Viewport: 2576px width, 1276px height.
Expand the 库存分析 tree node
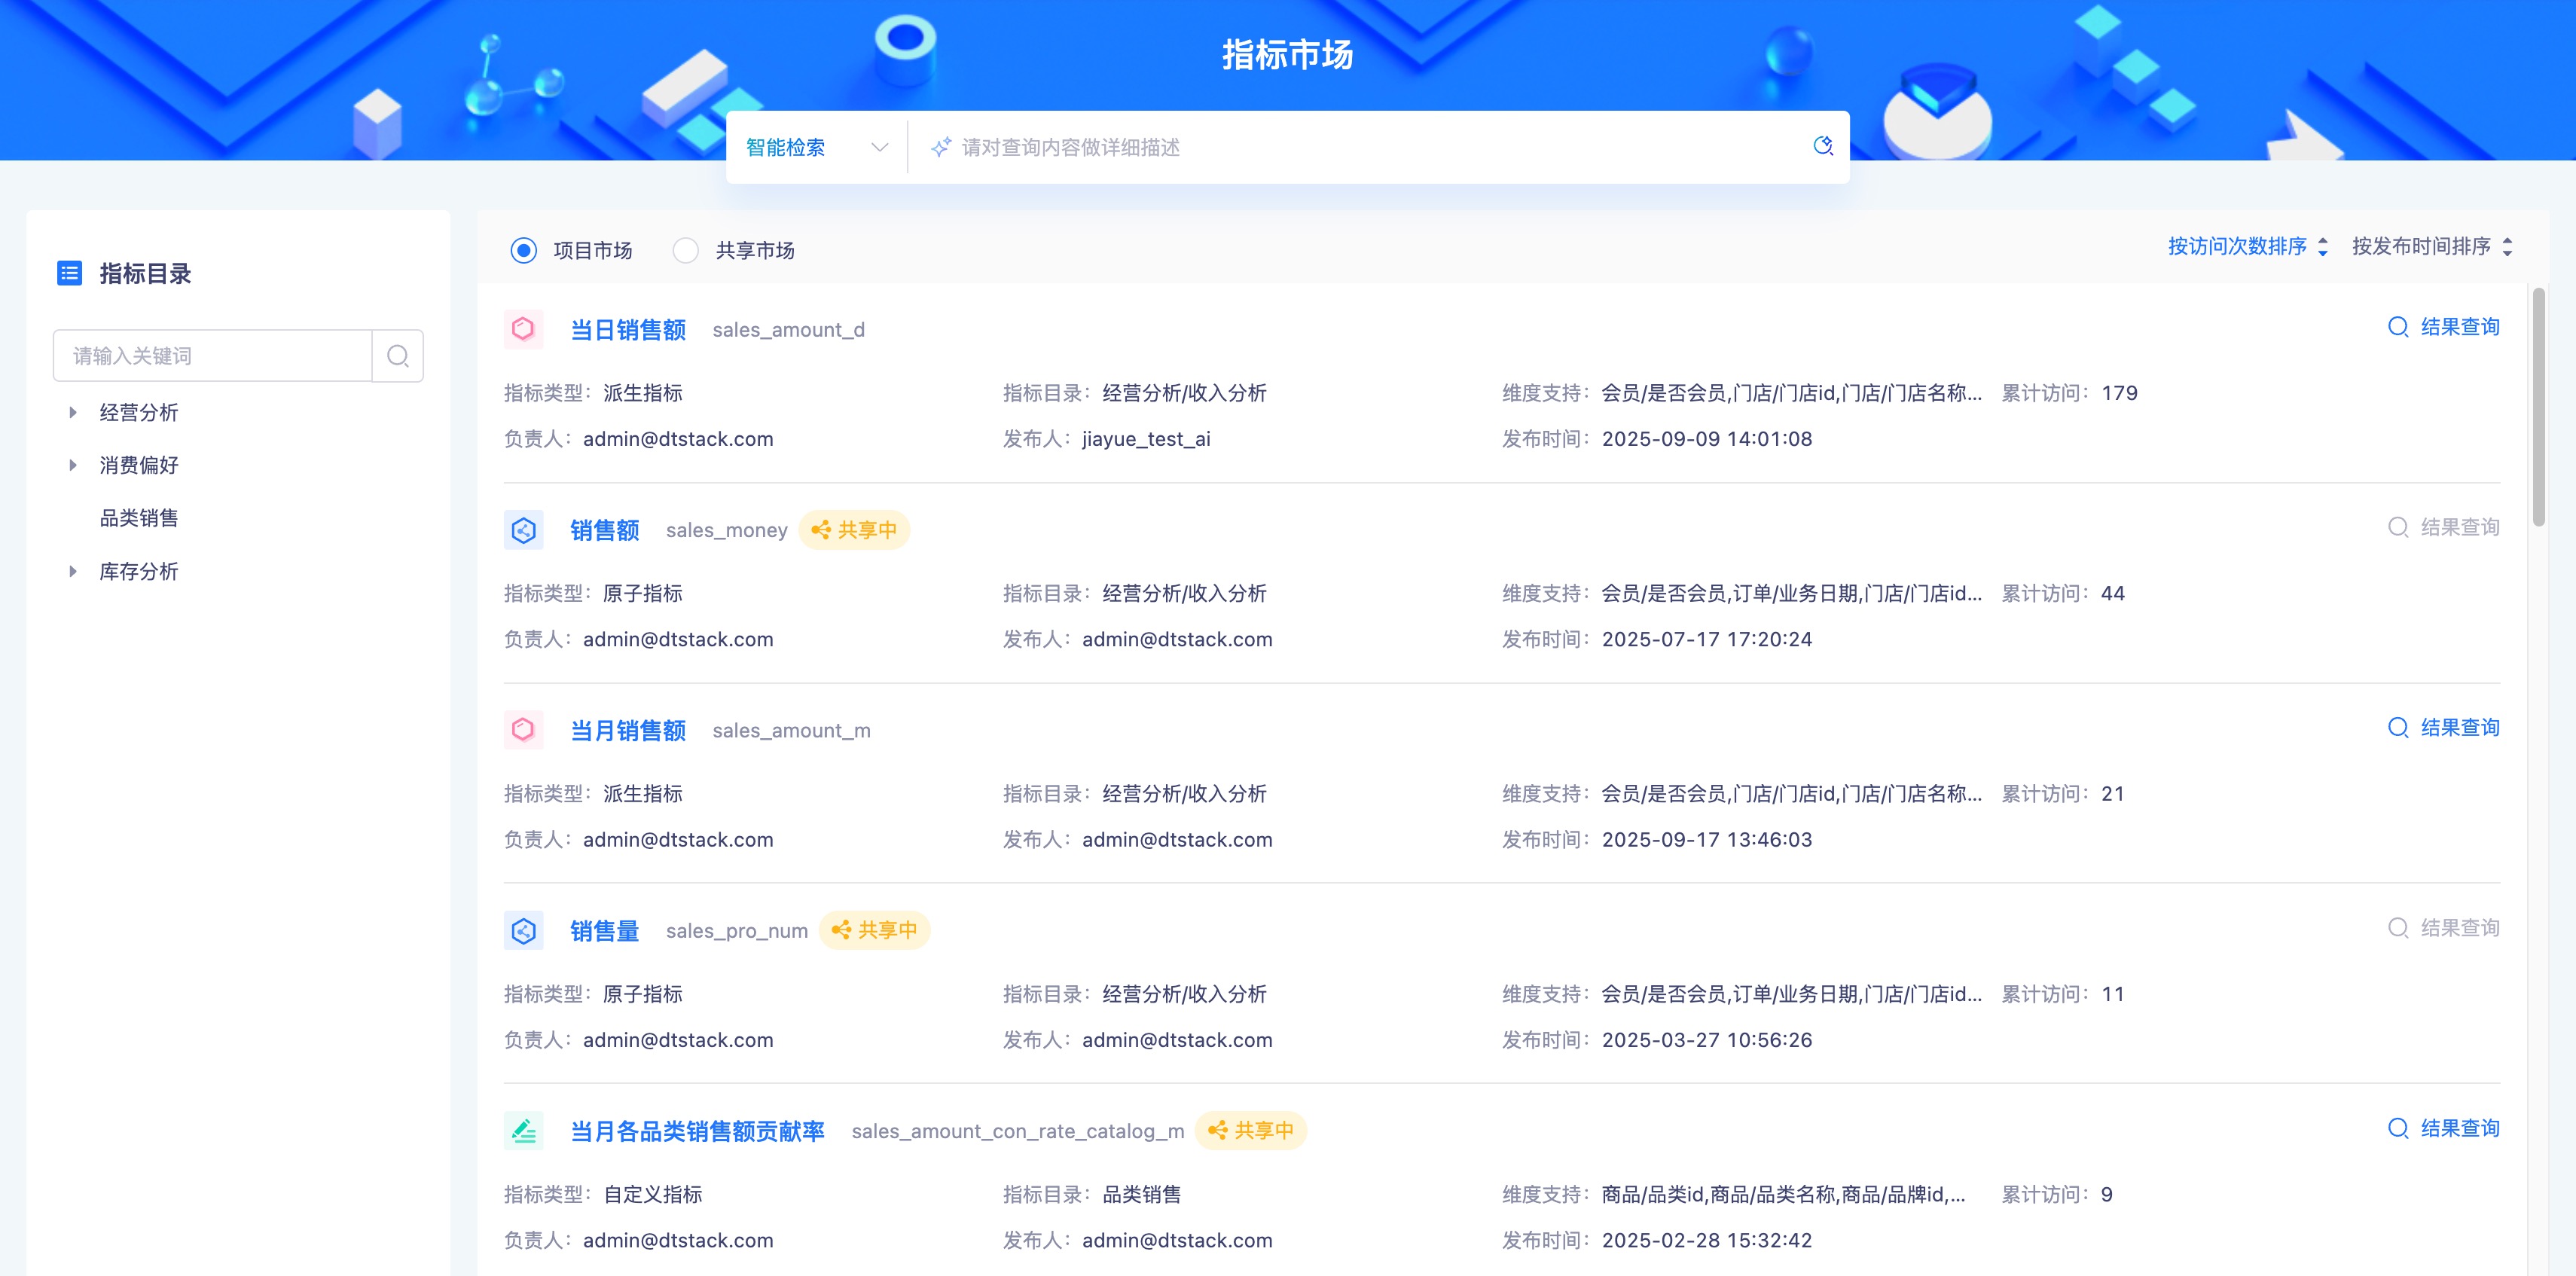[x=73, y=571]
